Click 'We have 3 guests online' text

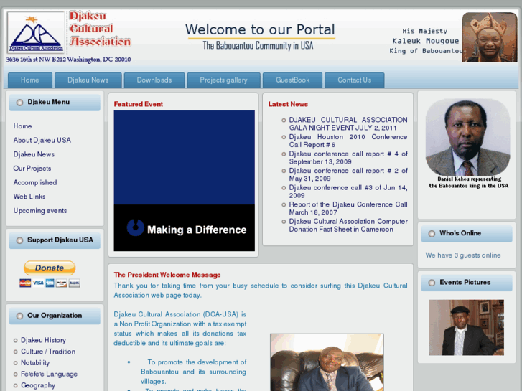click(x=463, y=255)
